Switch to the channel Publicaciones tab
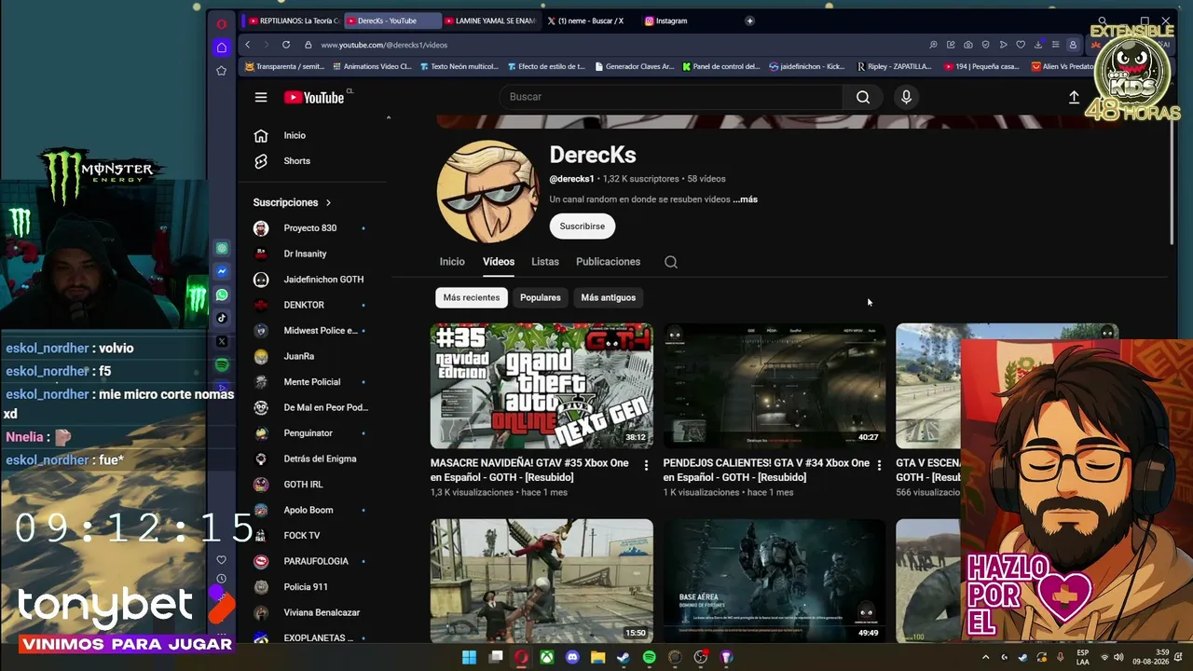 (x=608, y=262)
